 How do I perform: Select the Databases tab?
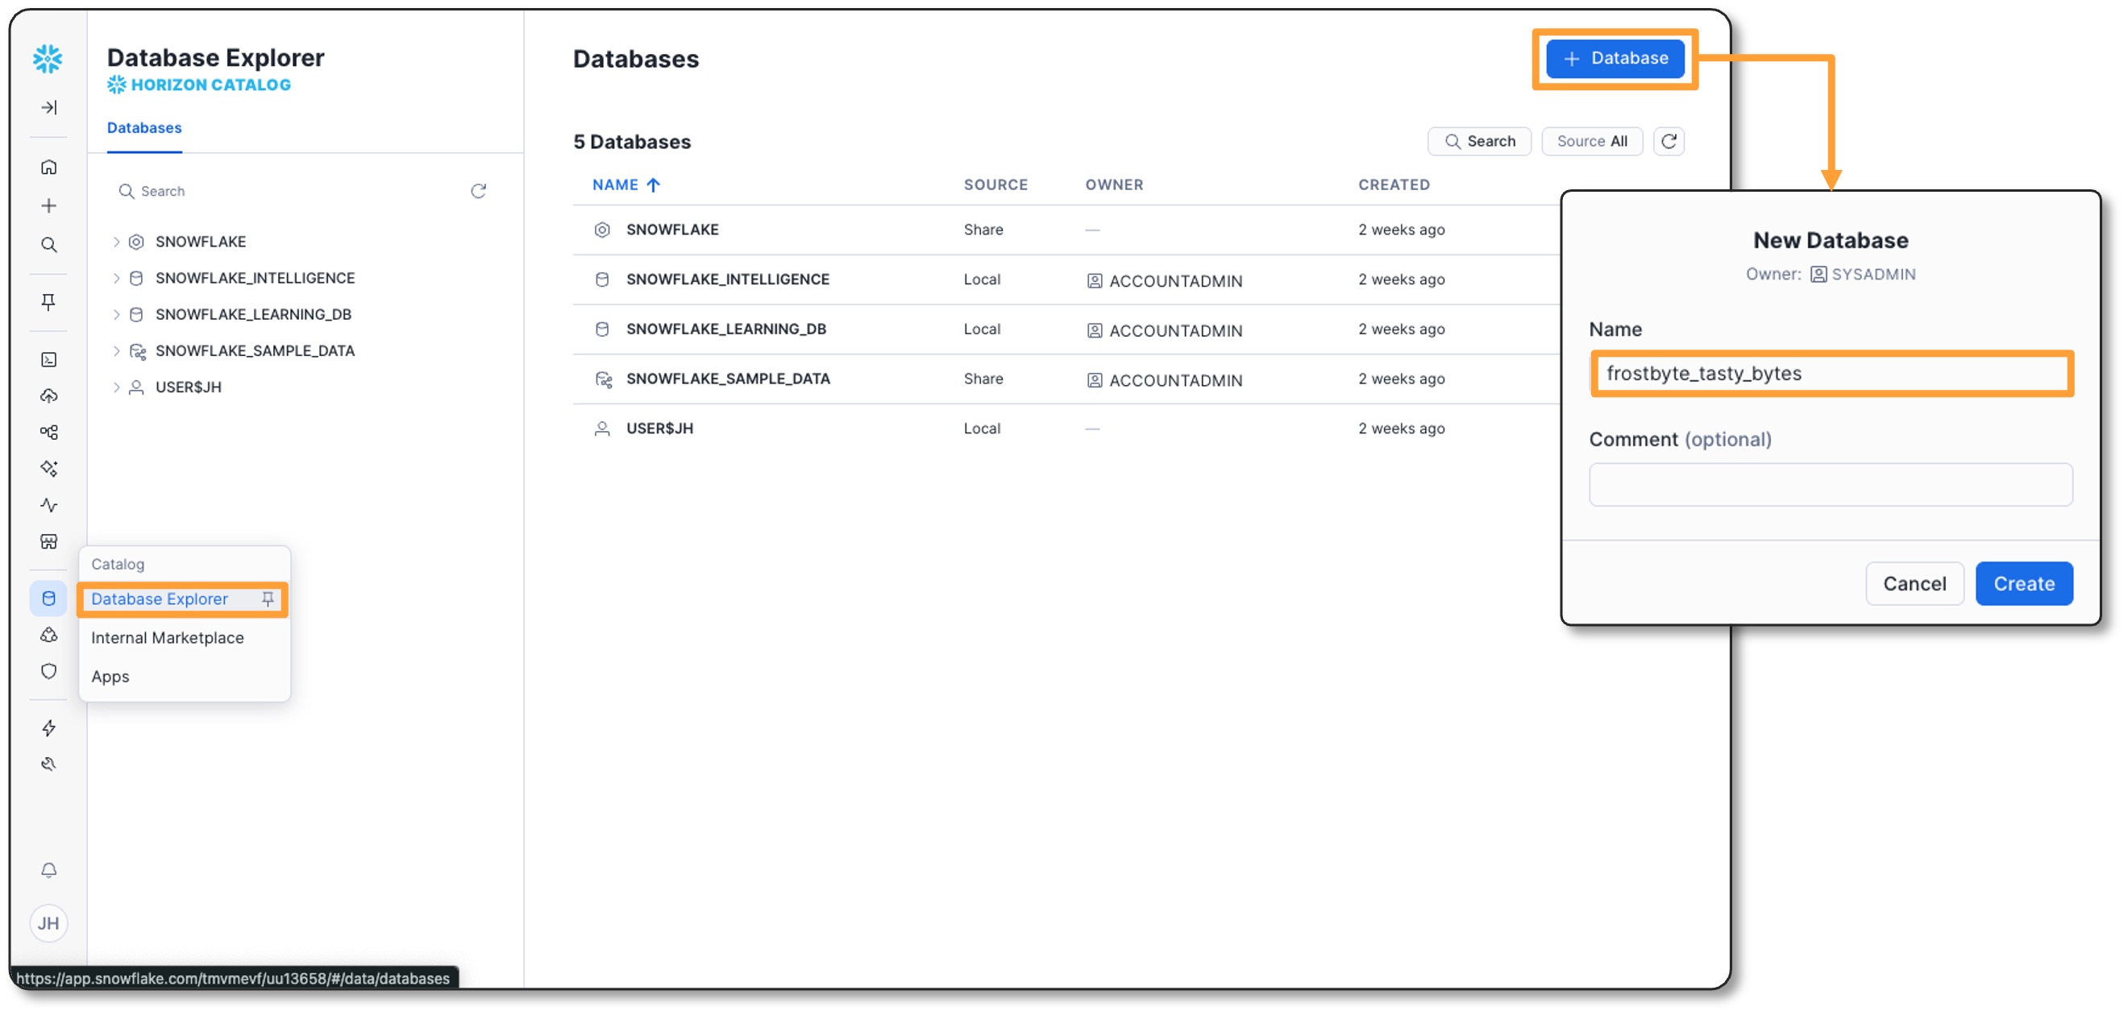click(144, 128)
